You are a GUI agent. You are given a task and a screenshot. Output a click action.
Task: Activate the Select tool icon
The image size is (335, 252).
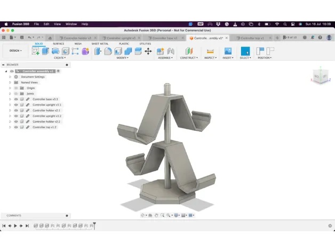[x=245, y=51]
